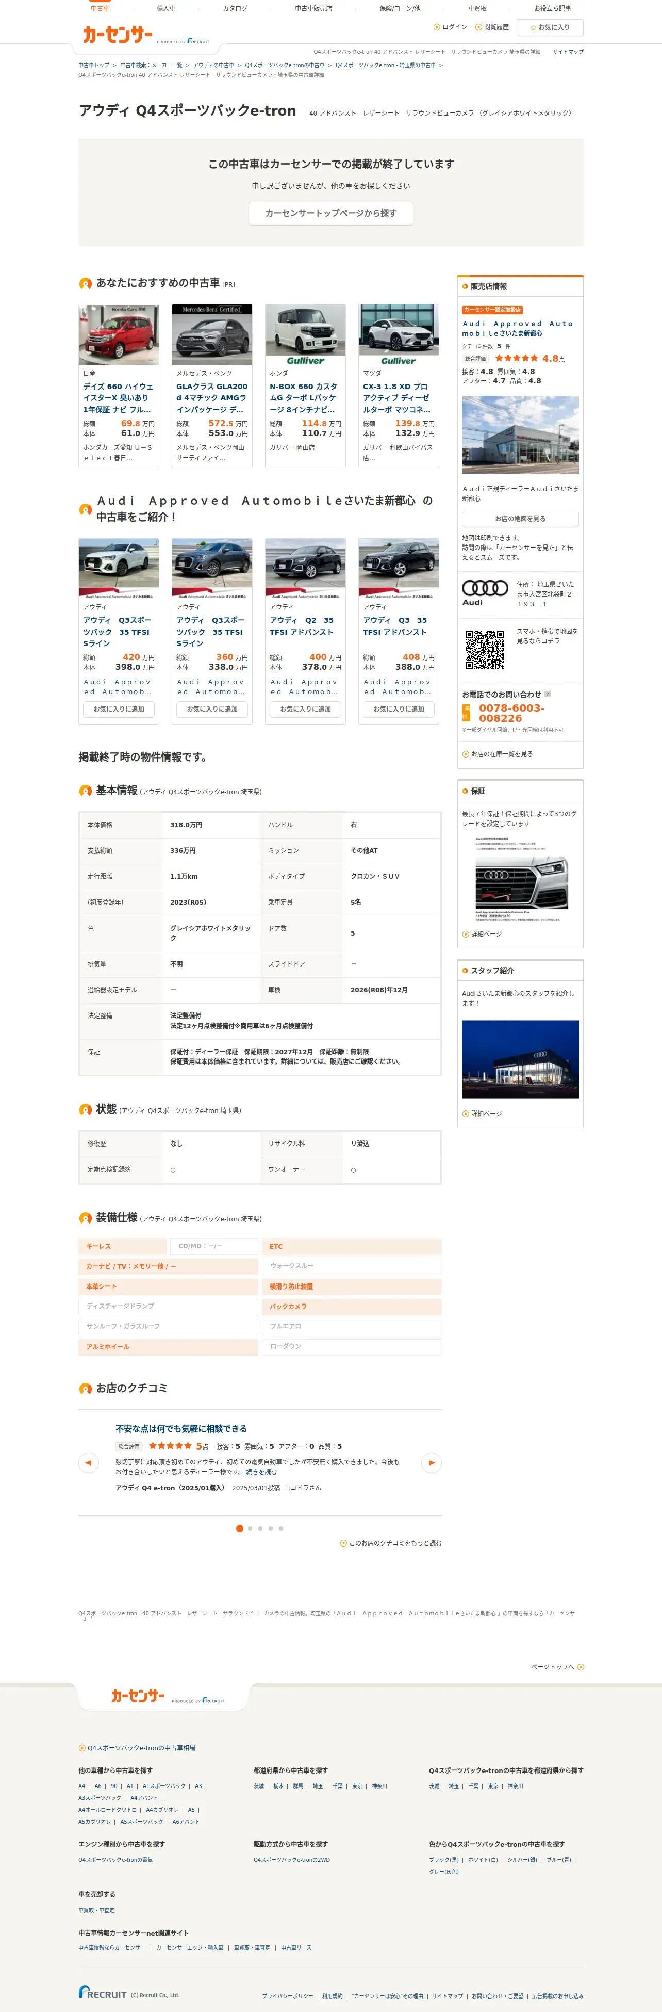Switch to the カタログ navigation tab

[x=235, y=8]
